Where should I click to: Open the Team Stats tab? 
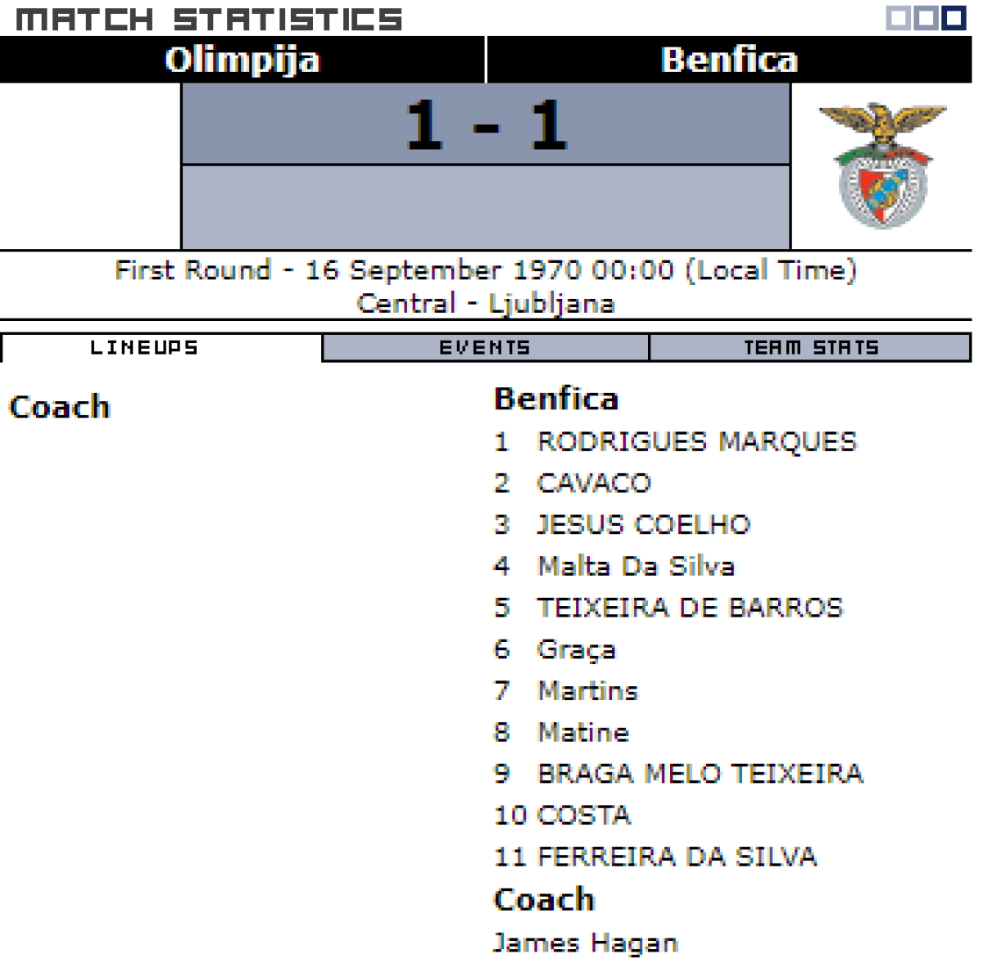click(x=810, y=347)
